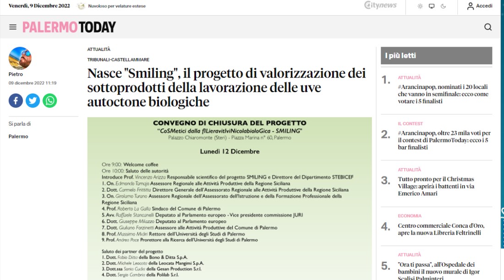Click publication time '09 dicembre 2022 11:19'
This screenshot has width=504, height=280.
[x=33, y=83]
